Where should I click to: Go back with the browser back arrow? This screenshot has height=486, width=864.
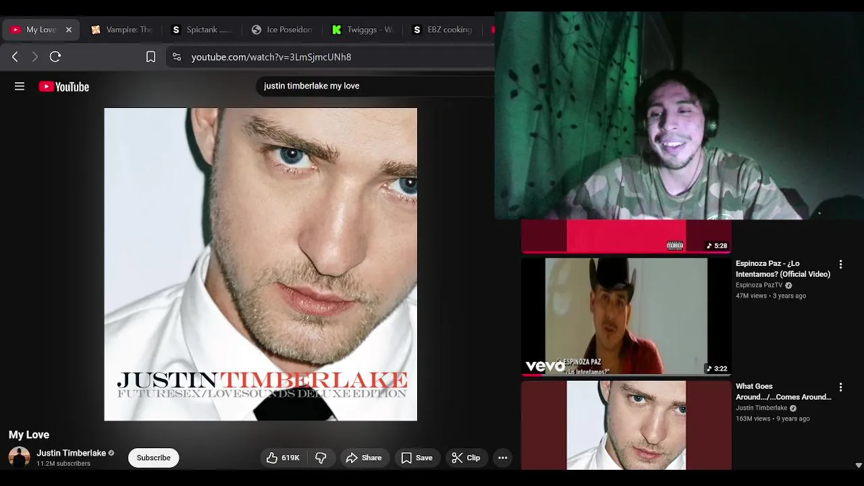tap(15, 57)
